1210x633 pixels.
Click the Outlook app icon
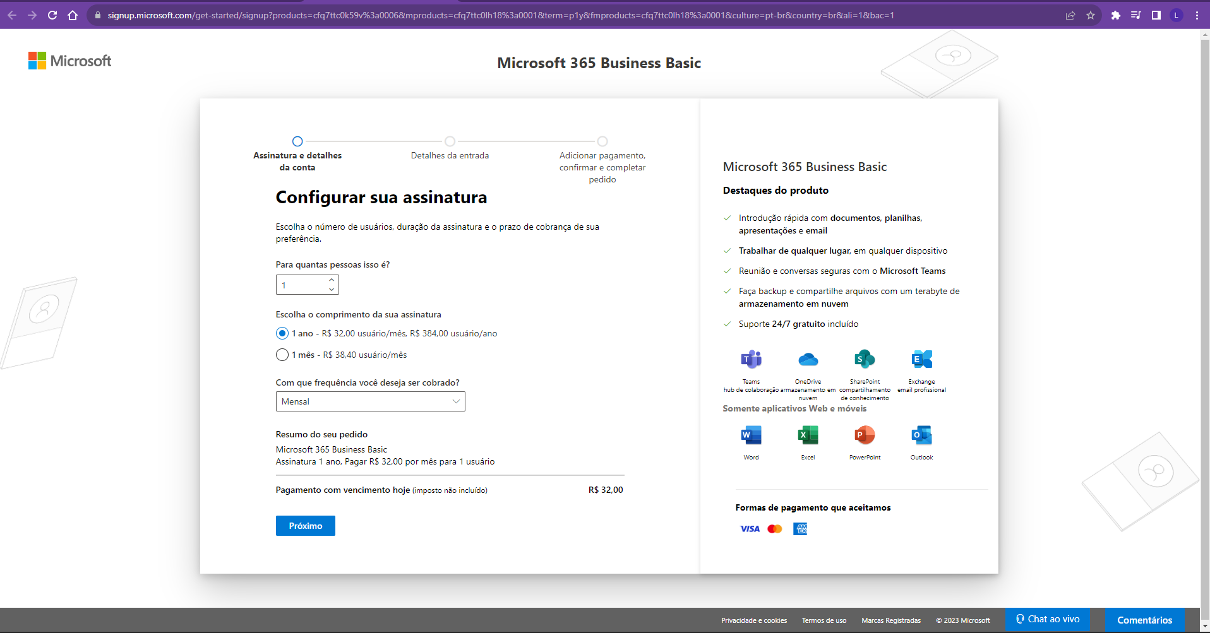click(x=921, y=435)
